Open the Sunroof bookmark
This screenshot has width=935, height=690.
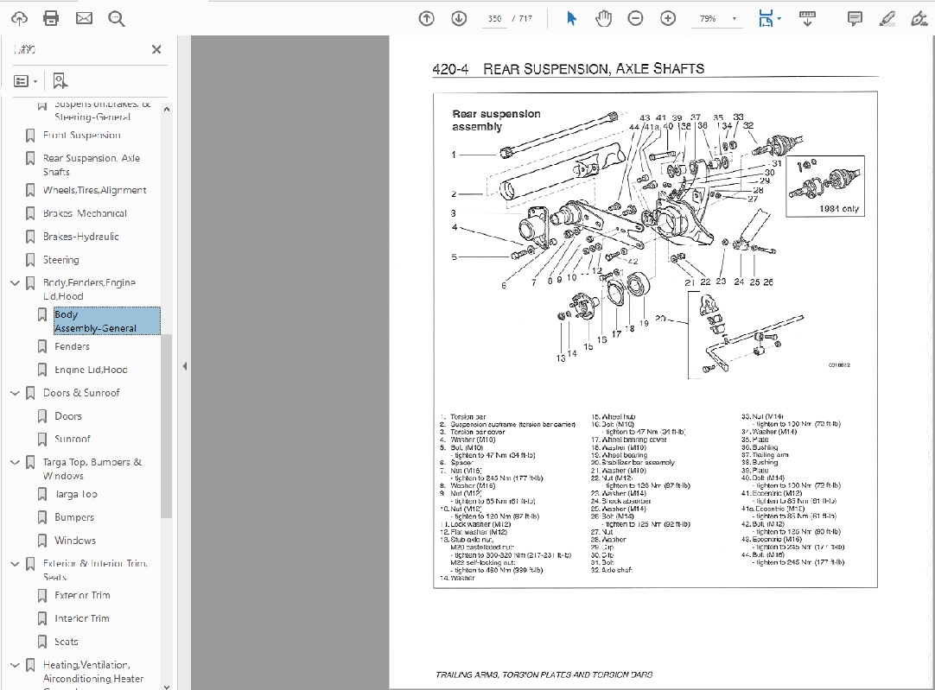tap(72, 439)
